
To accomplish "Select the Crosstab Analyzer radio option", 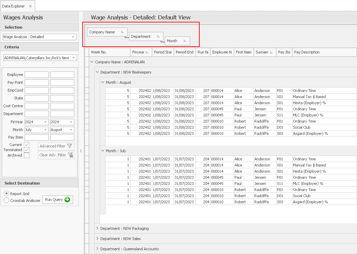I will [6, 201].
